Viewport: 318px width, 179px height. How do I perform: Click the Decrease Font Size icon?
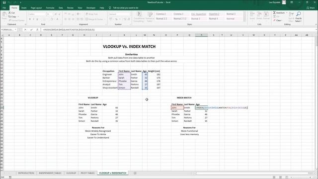coord(60,14)
